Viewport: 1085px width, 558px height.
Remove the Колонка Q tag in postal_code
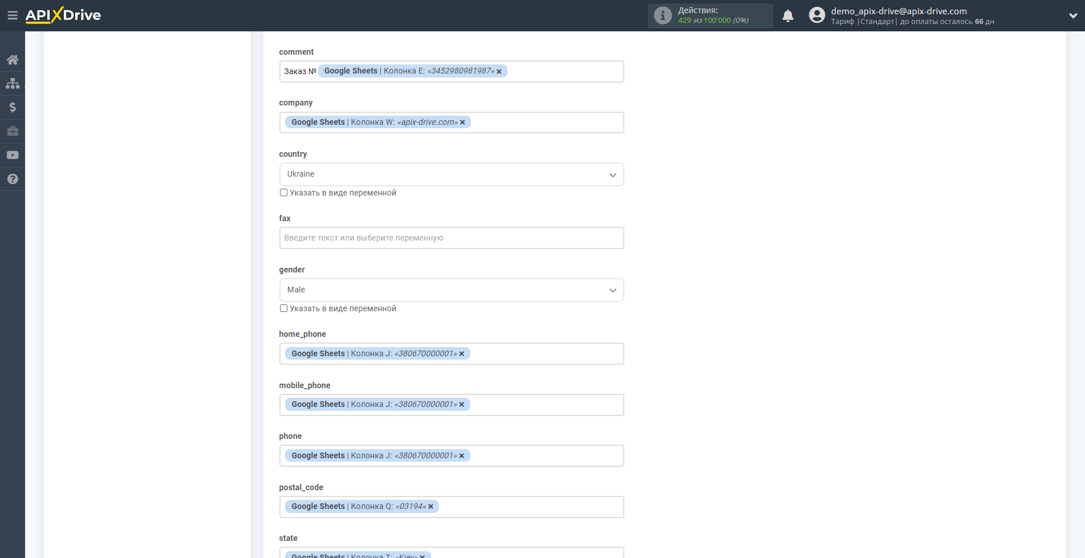pyautogui.click(x=431, y=507)
